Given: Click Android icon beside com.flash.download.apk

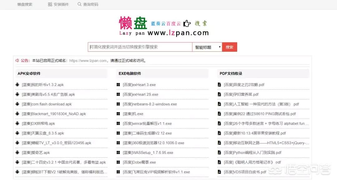Looking at the screenshot, I should click(x=17, y=104).
